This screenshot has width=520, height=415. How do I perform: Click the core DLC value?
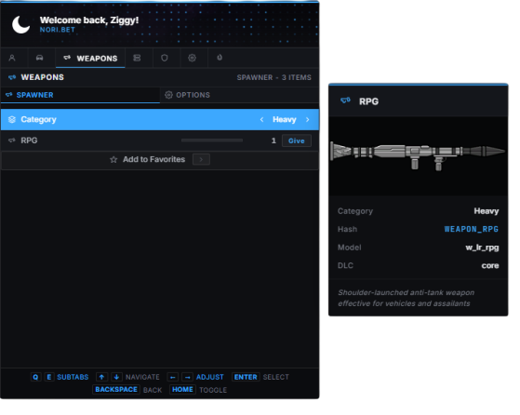(x=490, y=266)
